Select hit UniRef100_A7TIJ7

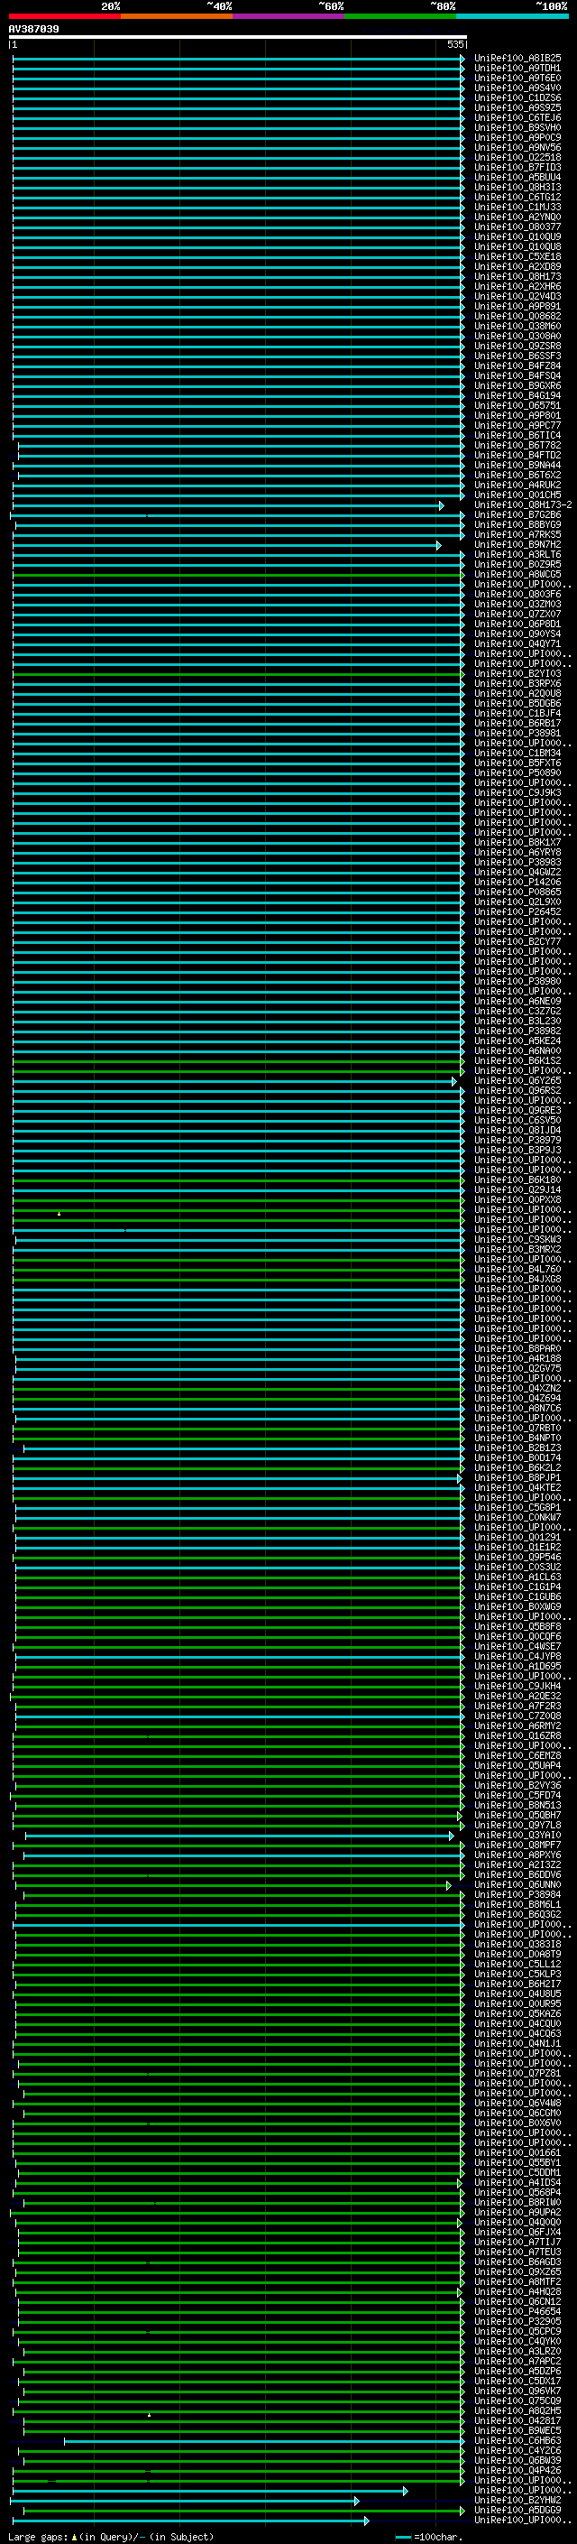pos(517,2243)
